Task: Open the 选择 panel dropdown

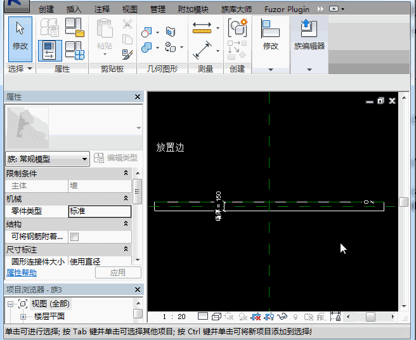Action: (30, 69)
